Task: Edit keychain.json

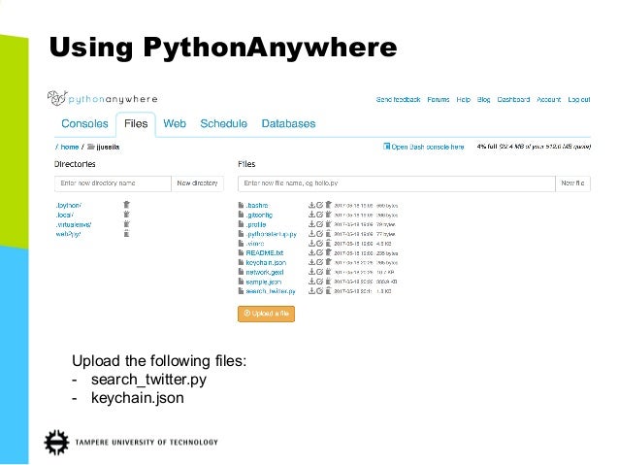Action: click(320, 262)
